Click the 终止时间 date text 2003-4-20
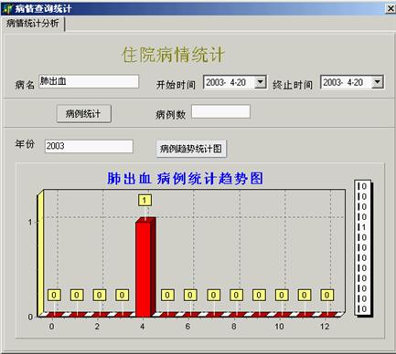Screen dimensions: 396x354 click(x=343, y=82)
